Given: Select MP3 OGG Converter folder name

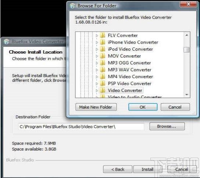Looking at the screenshot, I should point(129,63).
